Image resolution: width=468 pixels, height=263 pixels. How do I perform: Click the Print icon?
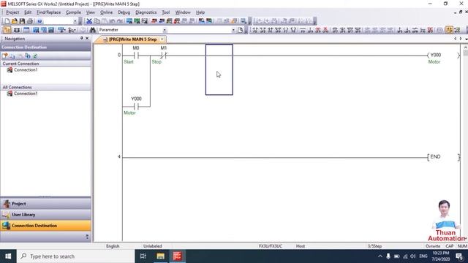[30, 21]
